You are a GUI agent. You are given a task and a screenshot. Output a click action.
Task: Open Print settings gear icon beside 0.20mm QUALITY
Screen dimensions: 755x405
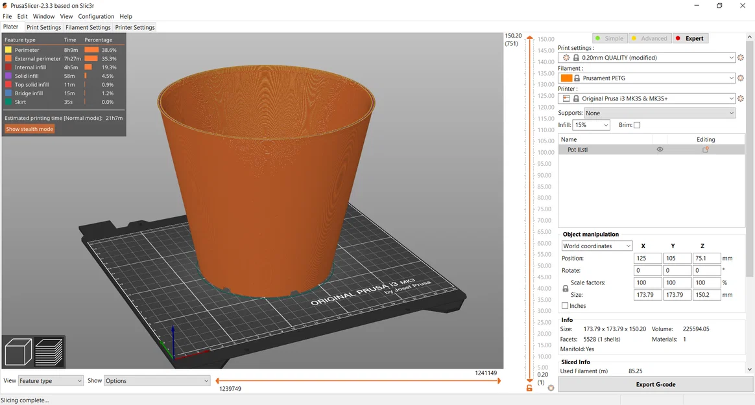tap(741, 58)
